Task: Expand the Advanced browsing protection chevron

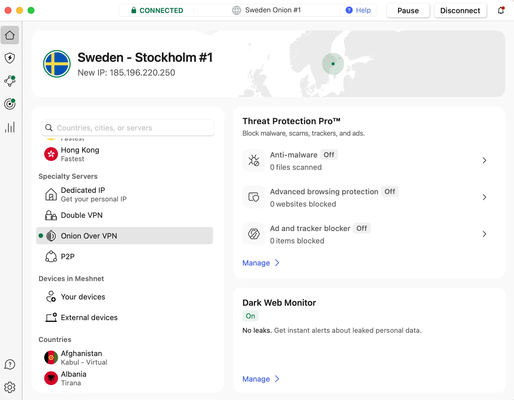Action: 484,197
